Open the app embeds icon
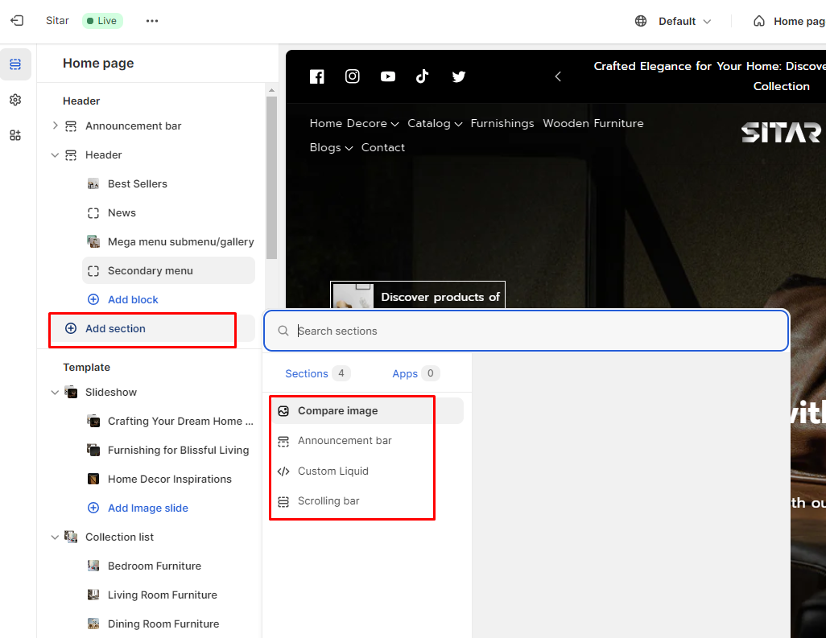826x638 pixels. click(15, 135)
